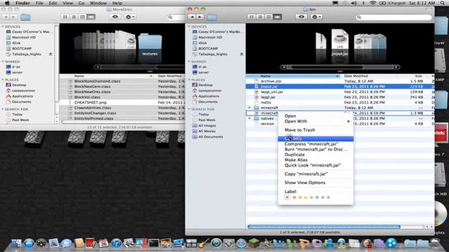449x252 pixels.
Task: Sort bin window by Size column
Action: (x=412, y=76)
